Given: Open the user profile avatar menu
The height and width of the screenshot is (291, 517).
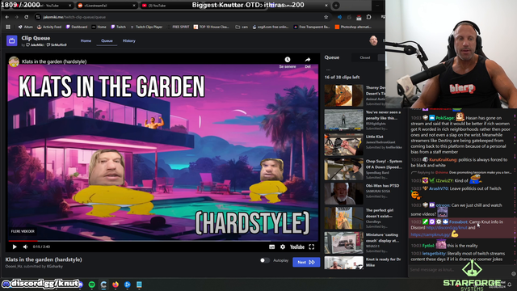Looking at the screenshot, I should pos(373,40).
